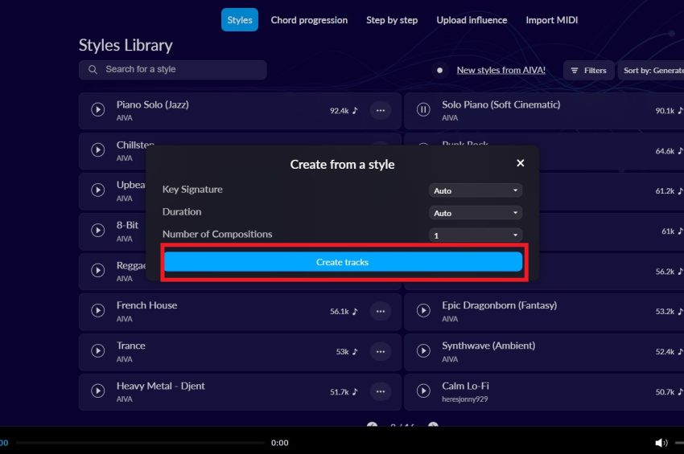Mute the player volume speaker icon
Image resolution: width=684 pixels, height=454 pixels.
tap(661, 443)
